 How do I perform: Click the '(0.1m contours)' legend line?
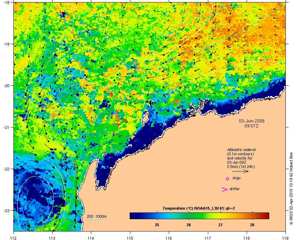[x=240, y=154]
